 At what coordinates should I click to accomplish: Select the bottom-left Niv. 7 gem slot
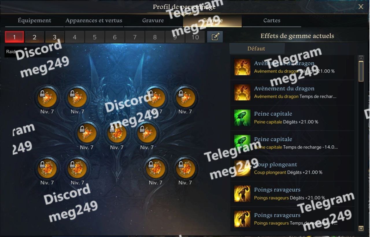(x=47, y=169)
